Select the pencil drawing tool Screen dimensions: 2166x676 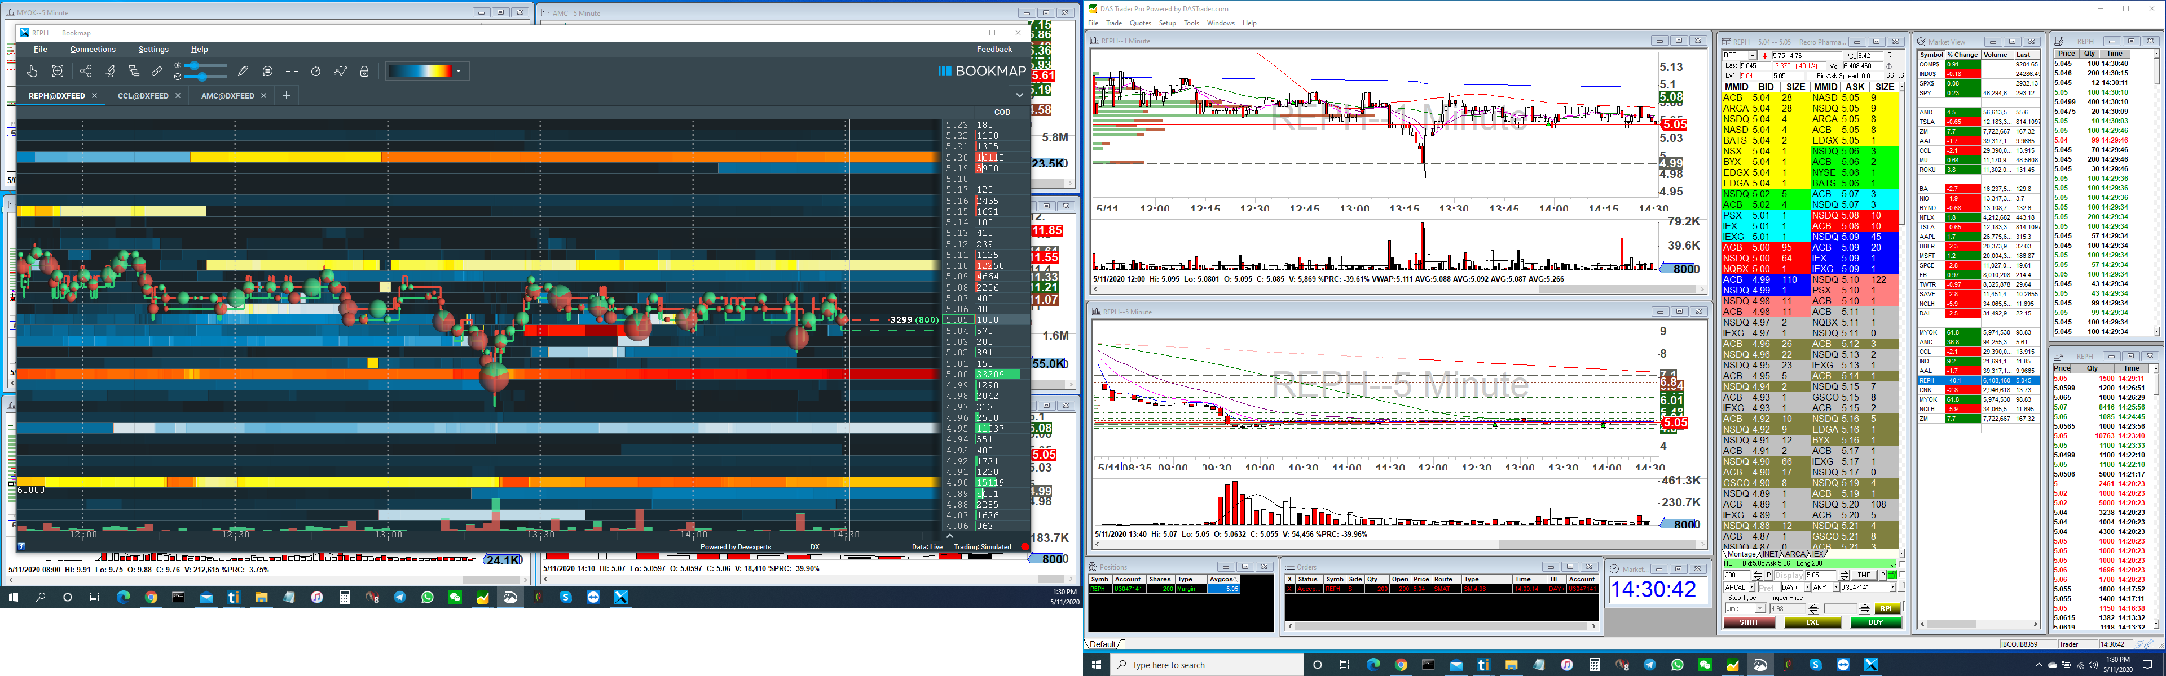click(243, 72)
